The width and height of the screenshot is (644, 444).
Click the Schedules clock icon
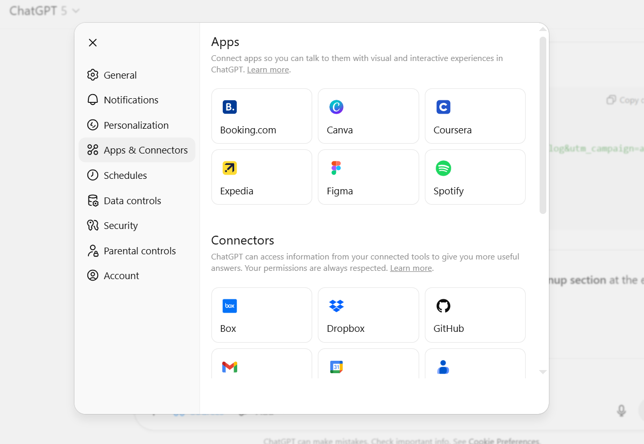point(93,175)
